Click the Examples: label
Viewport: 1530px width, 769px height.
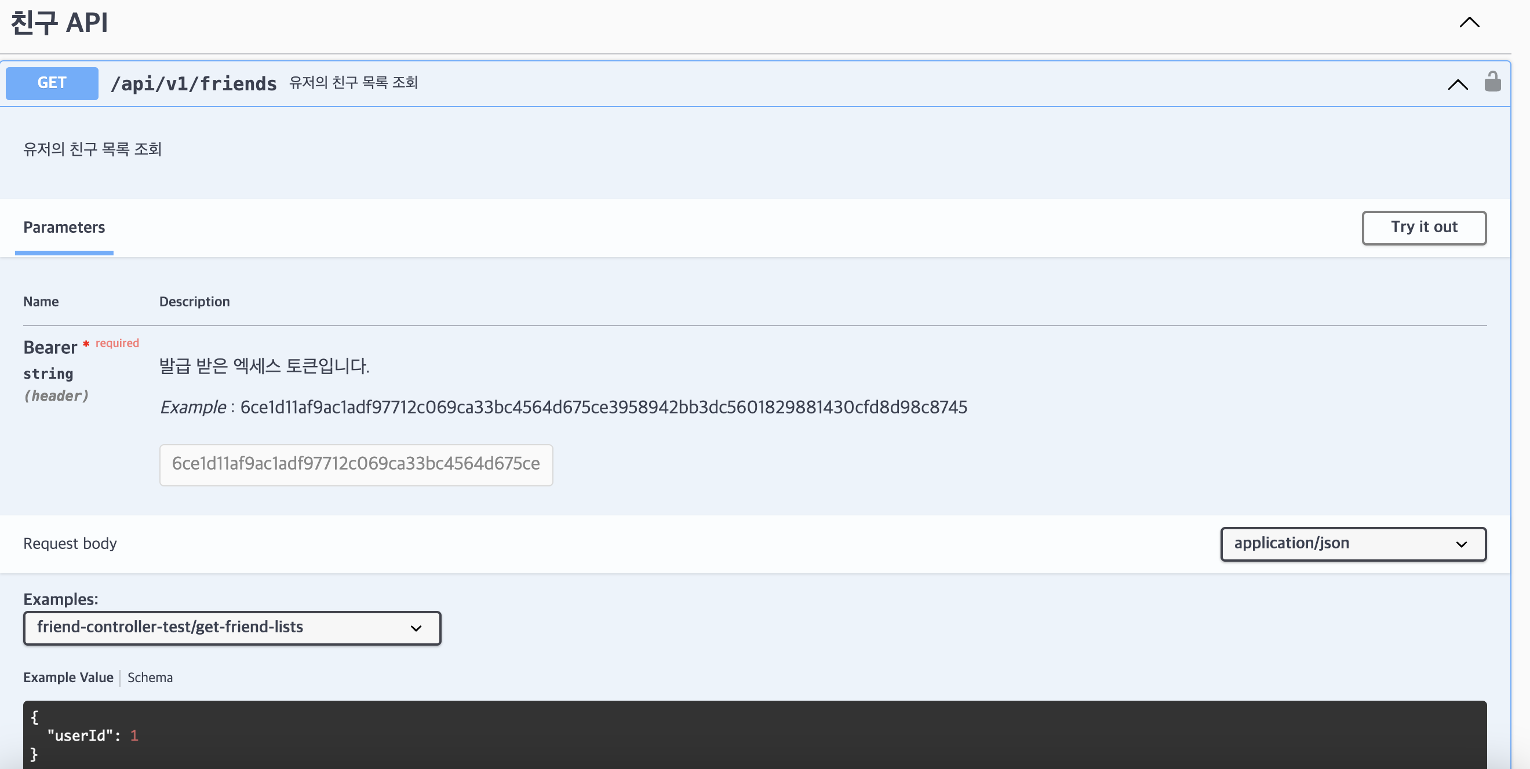pyautogui.click(x=61, y=599)
